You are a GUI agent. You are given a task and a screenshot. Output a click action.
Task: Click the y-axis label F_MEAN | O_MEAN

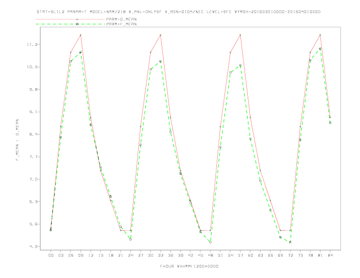(17, 140)
